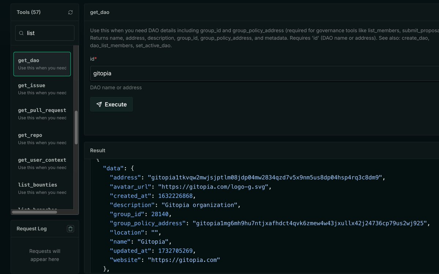This screenshot has height=274, width=439.
Task: Click the website value https://gitopia.com
Action: (x=184, y=260)
